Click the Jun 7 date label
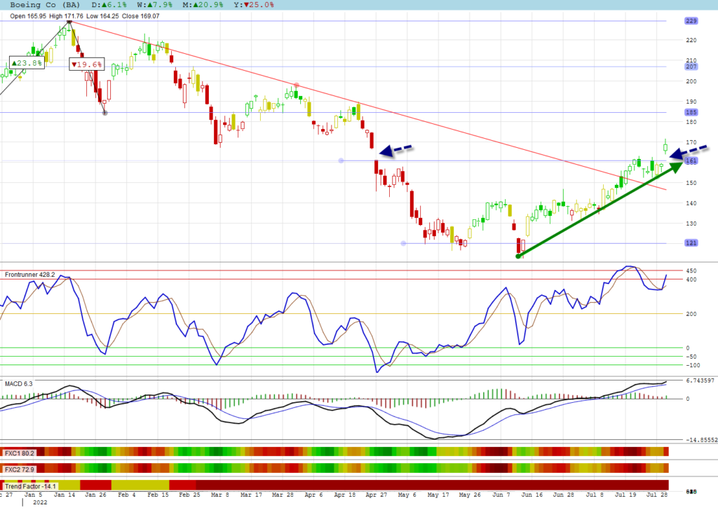The height and width of the screenshot is (515, 718). [501, 495]
